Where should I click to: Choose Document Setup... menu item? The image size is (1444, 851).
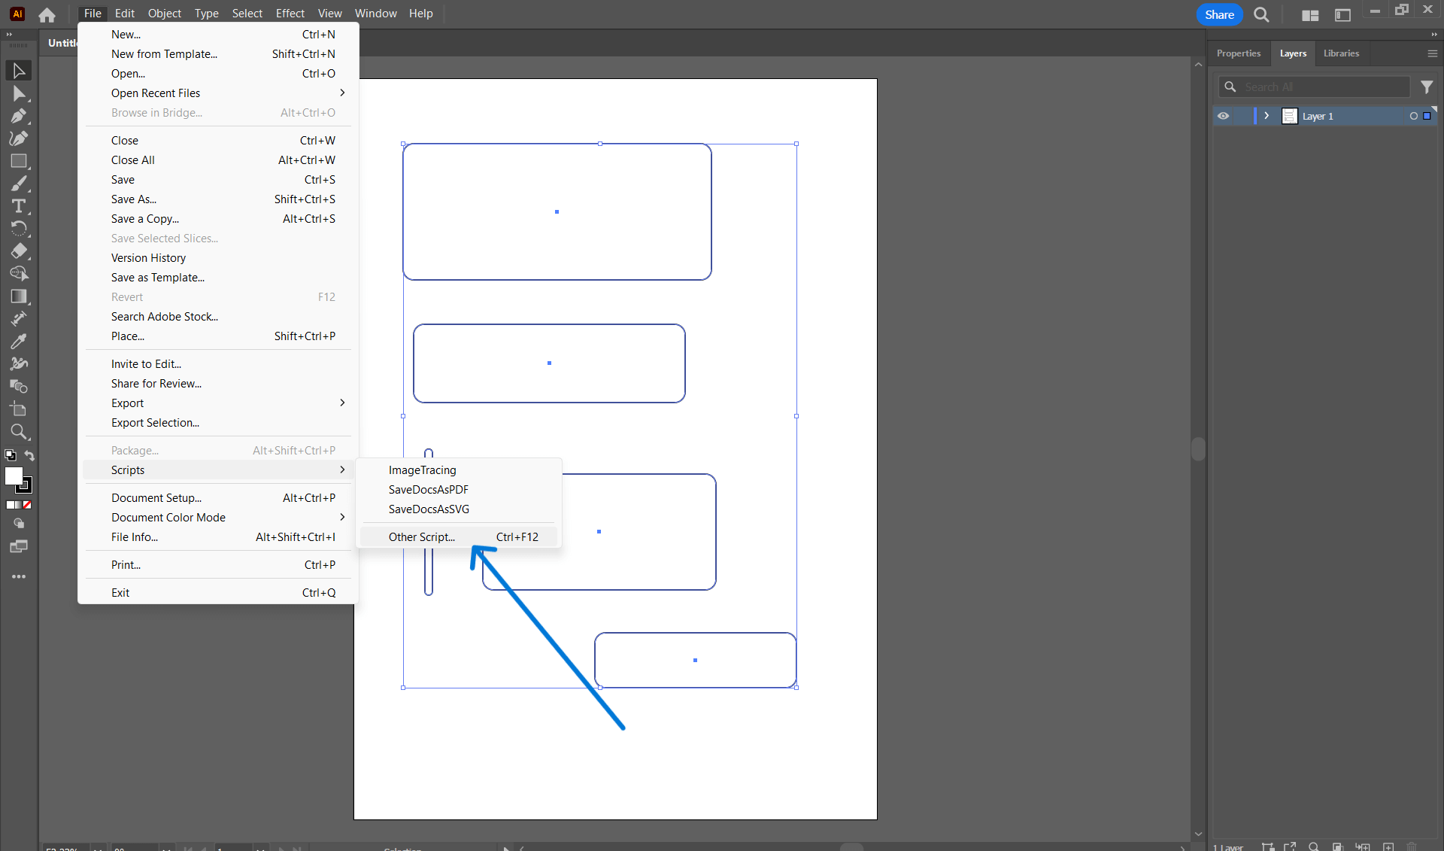pyautogui.click(x=218, y=498)
